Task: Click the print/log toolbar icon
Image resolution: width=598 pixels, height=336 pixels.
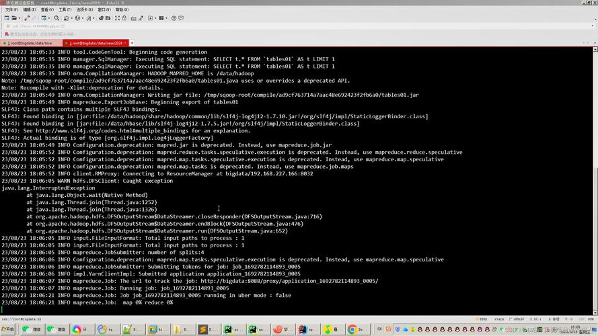Action: (x=67, y=18)
